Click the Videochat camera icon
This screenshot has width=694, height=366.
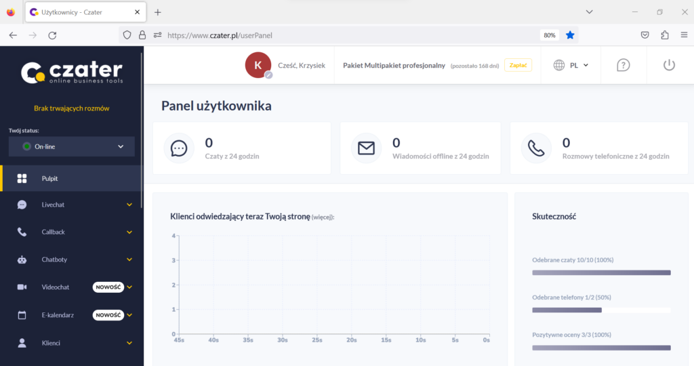[x=22, y=287]
